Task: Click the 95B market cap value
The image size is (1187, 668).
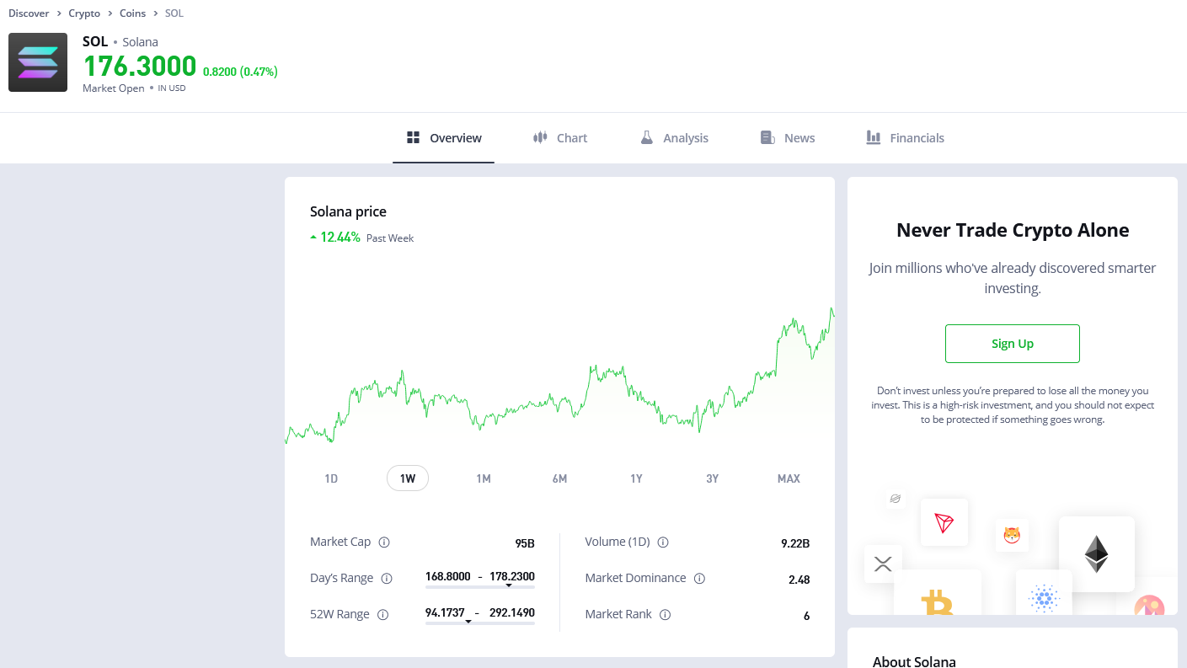Action: point(525,543)
